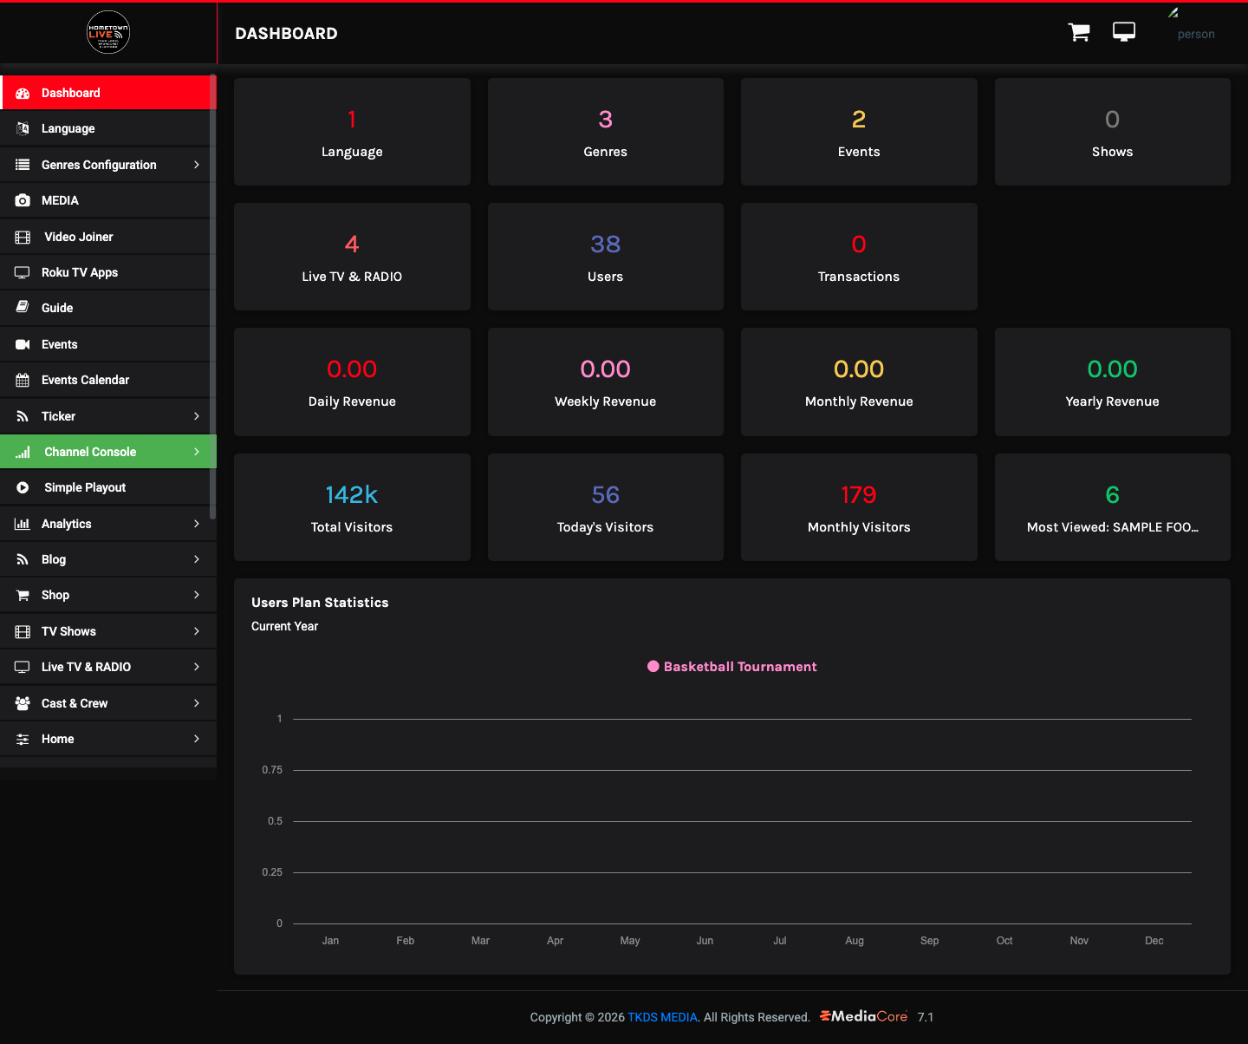
Task: Click the Today's Visitors 56 card
Action: 605,507
